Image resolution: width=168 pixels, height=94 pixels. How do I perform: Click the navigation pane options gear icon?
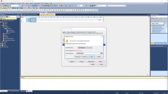pyautogui.click(x=7, y=17)
